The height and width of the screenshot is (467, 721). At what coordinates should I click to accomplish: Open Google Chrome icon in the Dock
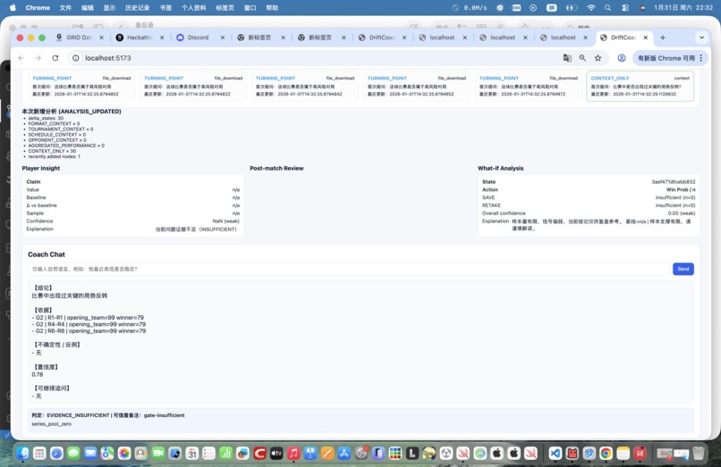pos(606,454)
